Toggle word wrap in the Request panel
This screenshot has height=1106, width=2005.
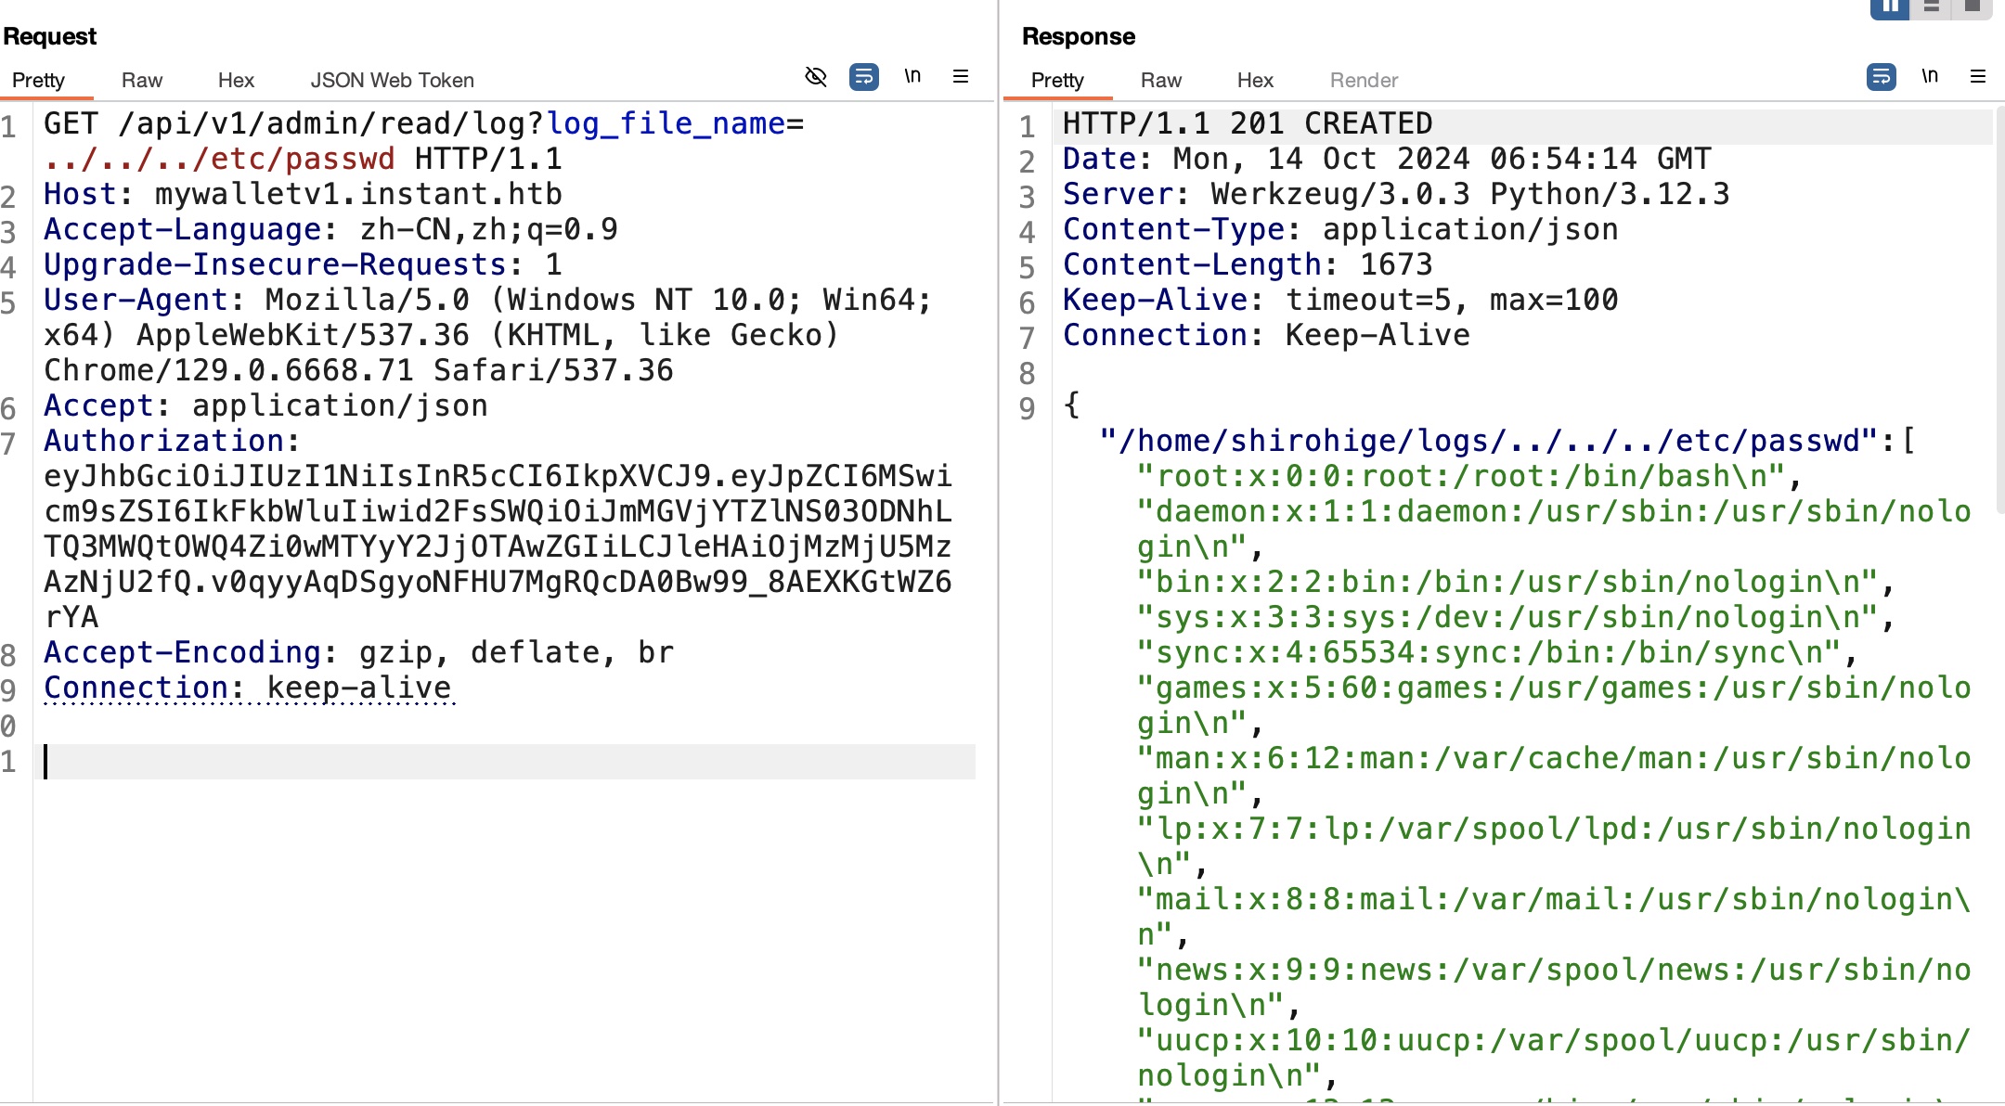(863, 77)
